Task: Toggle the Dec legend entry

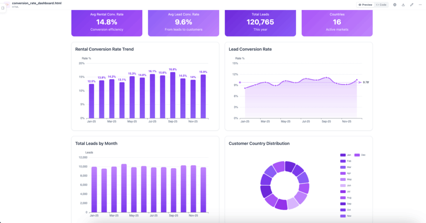Action: (x=360, y=155)
